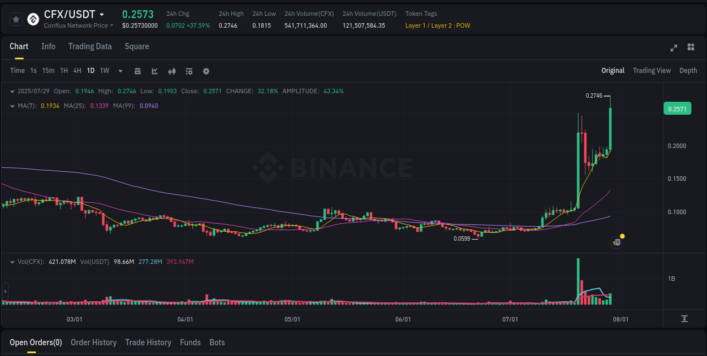
Task: Open the date range calendar icon
Action: [137, 71]
